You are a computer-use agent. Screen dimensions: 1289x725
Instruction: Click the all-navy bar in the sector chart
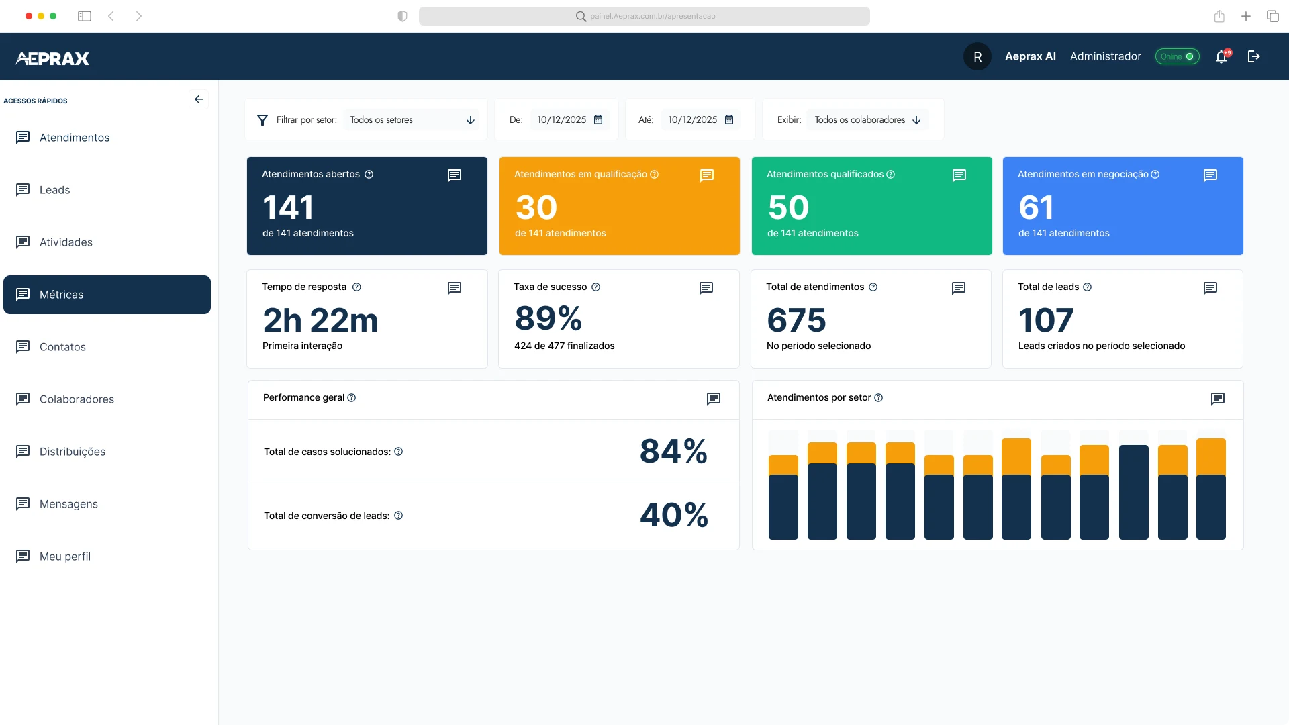(1134, 492)
